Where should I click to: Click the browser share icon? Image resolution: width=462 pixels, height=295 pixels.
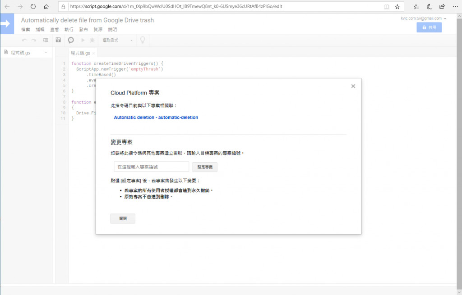(x=442, y=6)
